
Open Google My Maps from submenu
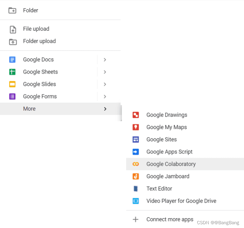coord(185,127)
